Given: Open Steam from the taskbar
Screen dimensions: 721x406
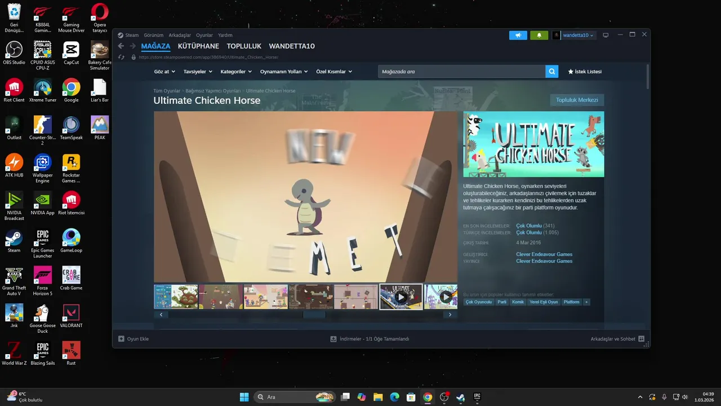Looking at the screenshot, I should coord(460,397).
